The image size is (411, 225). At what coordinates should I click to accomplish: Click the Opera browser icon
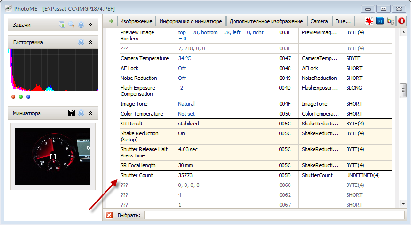coord(401,21)
